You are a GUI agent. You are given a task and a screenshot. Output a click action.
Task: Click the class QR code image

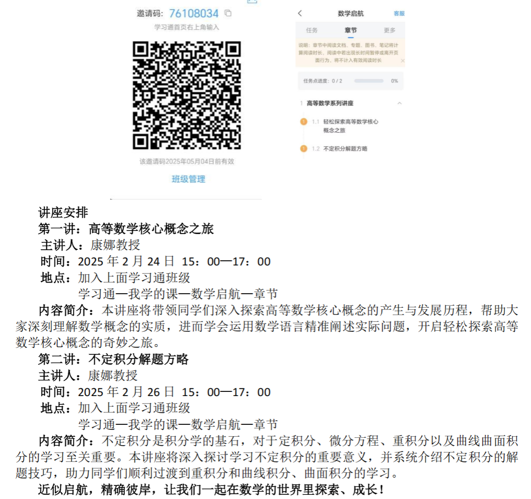point(187,95)
